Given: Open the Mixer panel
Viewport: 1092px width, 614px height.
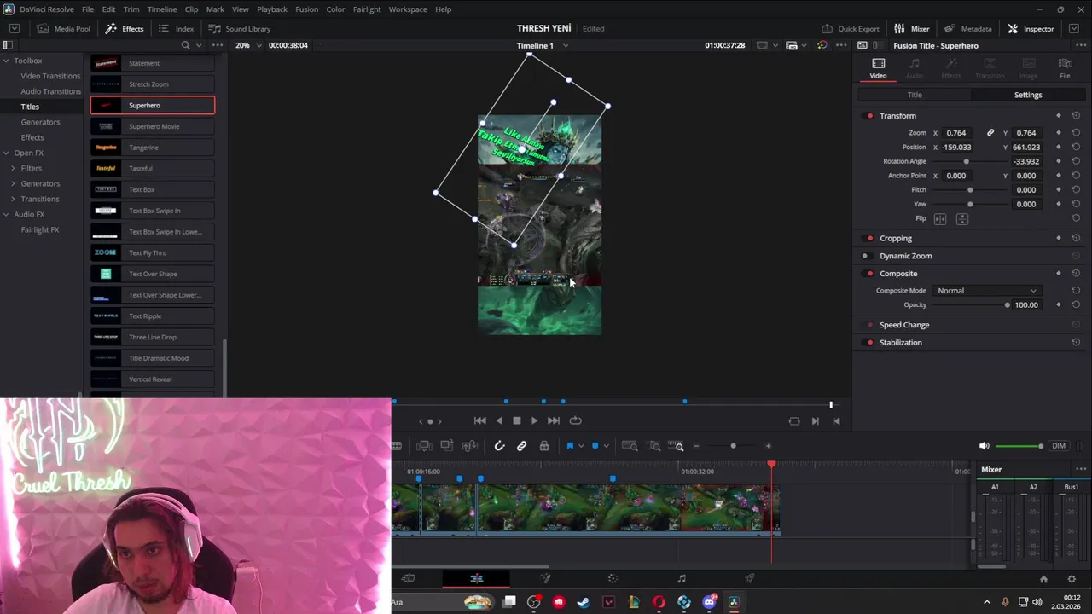Looking at the screenshot, I should (x=911, y=28).
